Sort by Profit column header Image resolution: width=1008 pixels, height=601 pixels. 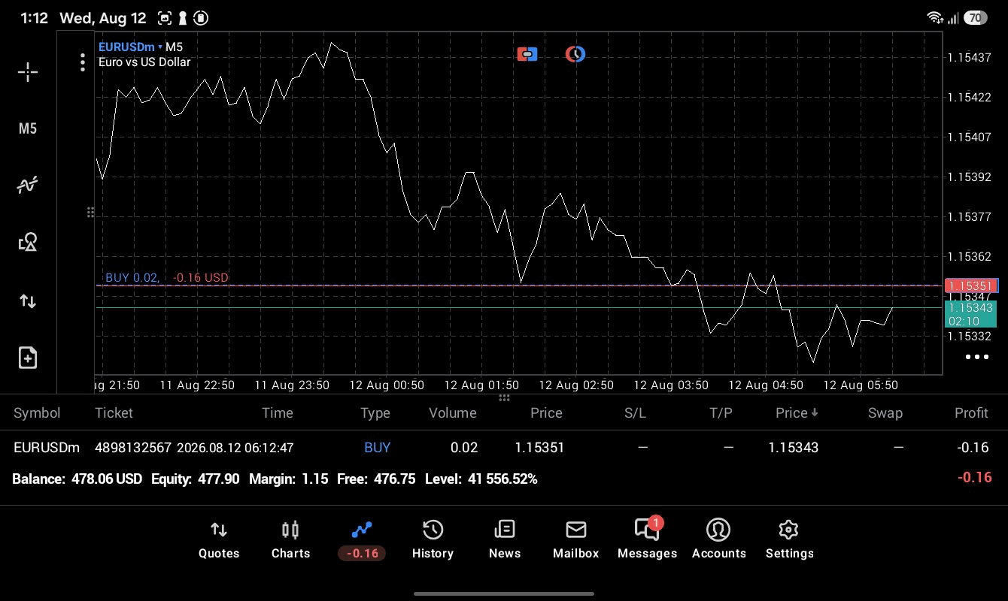click(x=971, y=412)
